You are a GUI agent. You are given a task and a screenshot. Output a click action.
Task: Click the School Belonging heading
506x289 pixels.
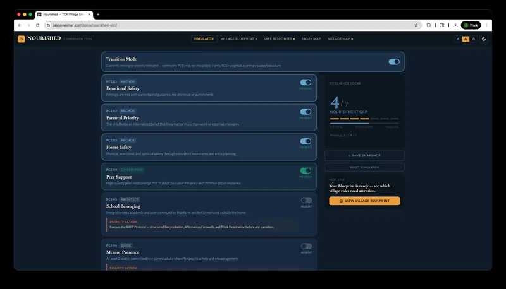(123, 206)
